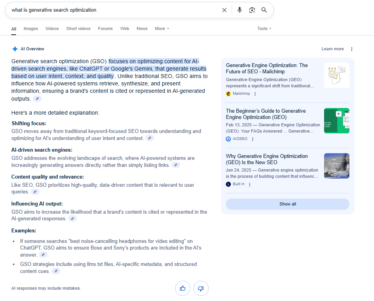374x301 pixels.
Task: Click the 'Jan 24, 2025' Built In snippet
Action: [x=272, y=173]
